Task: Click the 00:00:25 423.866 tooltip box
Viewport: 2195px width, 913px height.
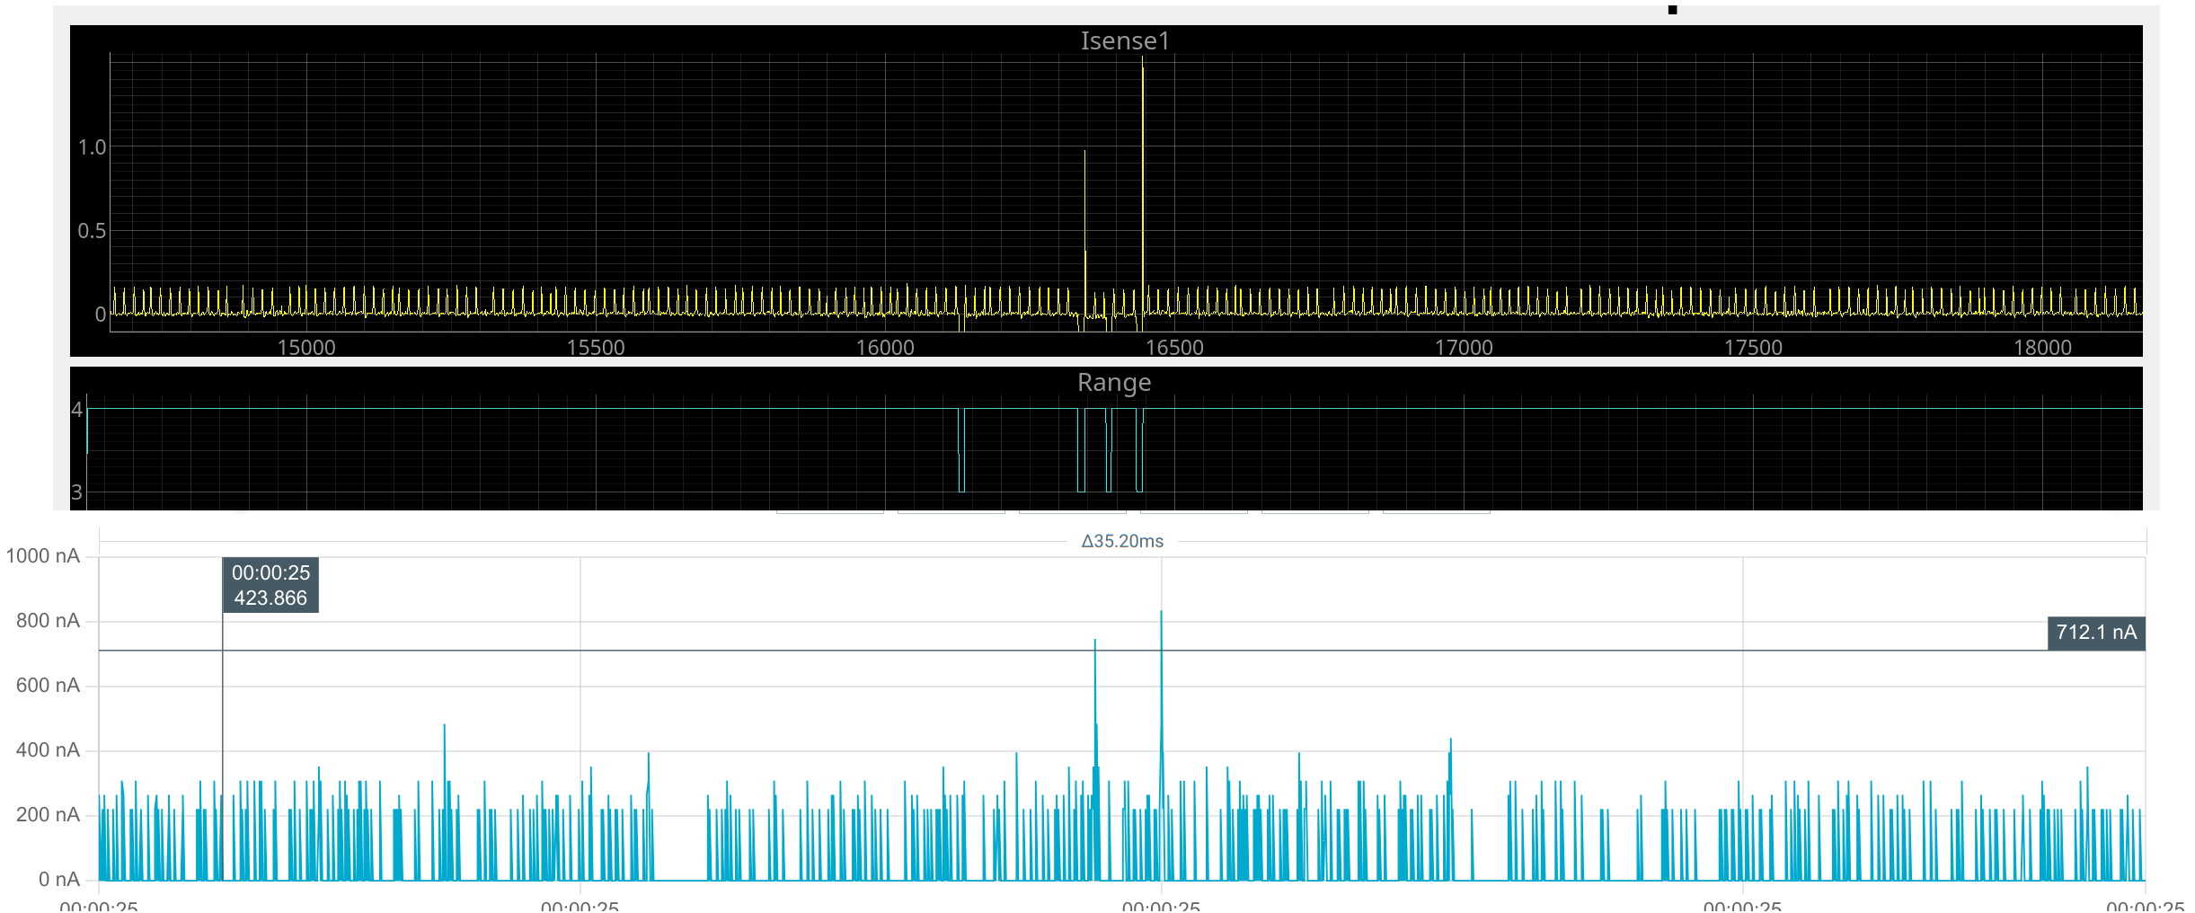Action: (270, 585)
